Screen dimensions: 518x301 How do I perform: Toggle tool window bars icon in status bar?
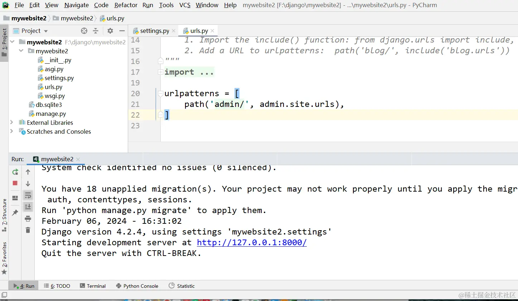coord(4,295)
